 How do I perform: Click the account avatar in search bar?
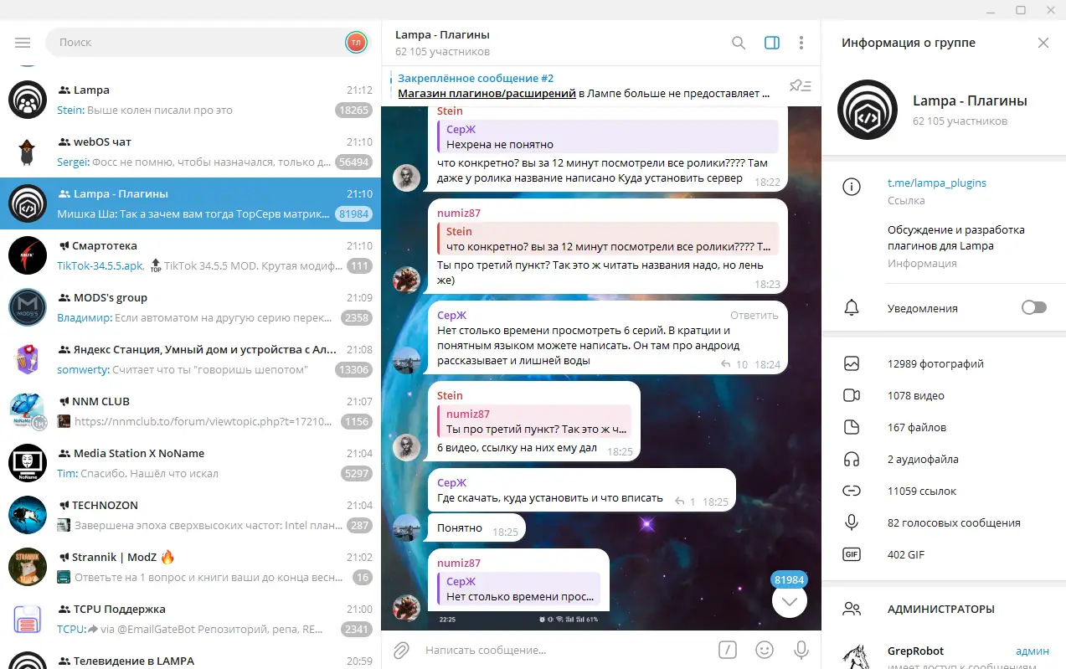[x=356, y=42]
